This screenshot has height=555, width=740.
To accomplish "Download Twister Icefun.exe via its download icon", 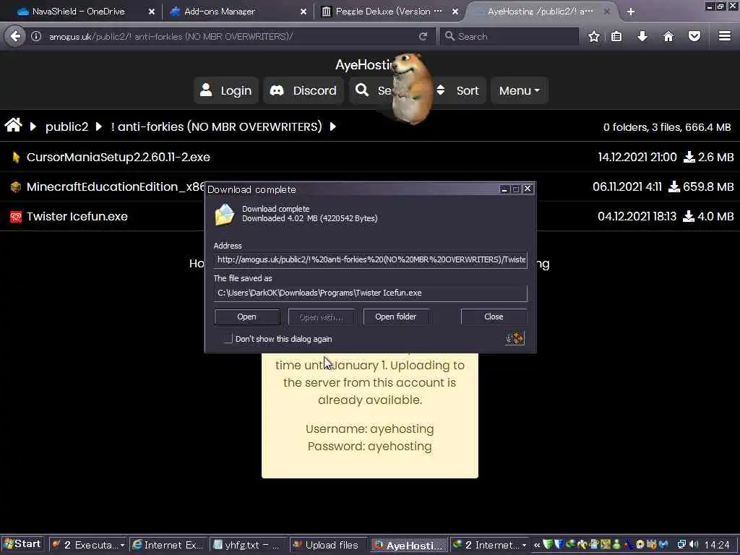I will click(689, 217).
